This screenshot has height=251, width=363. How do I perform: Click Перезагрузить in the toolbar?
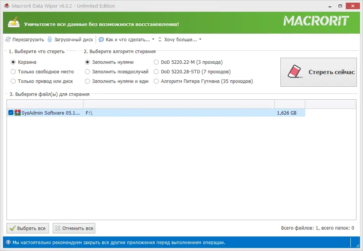click(x=24, y=39)
